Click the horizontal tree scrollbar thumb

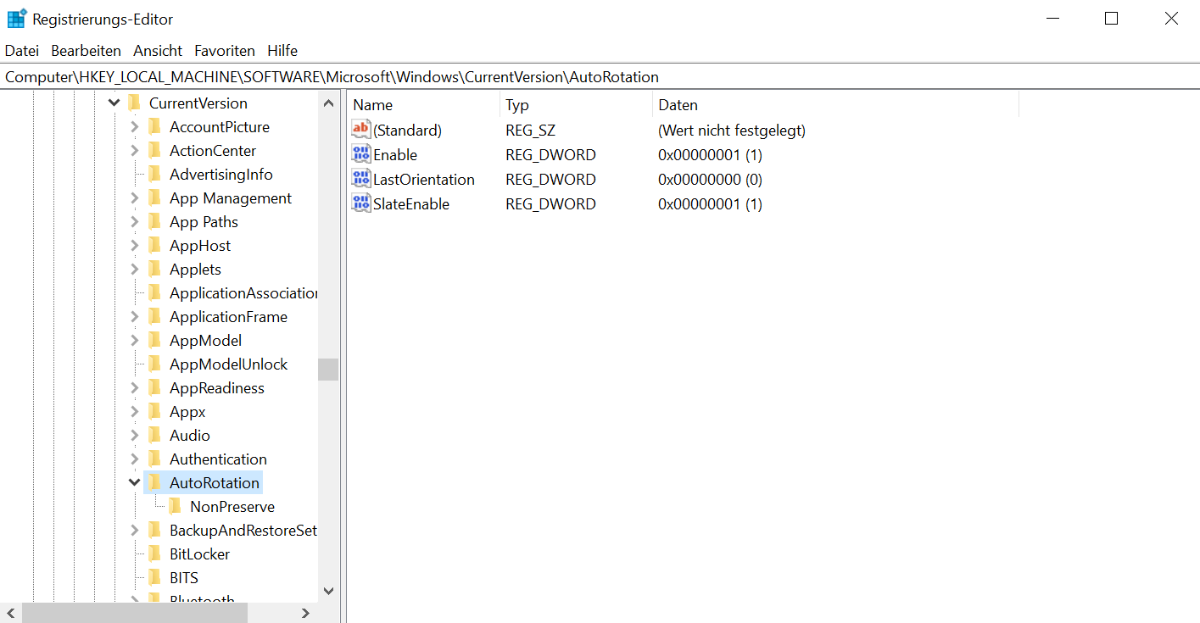coord(135,613)
